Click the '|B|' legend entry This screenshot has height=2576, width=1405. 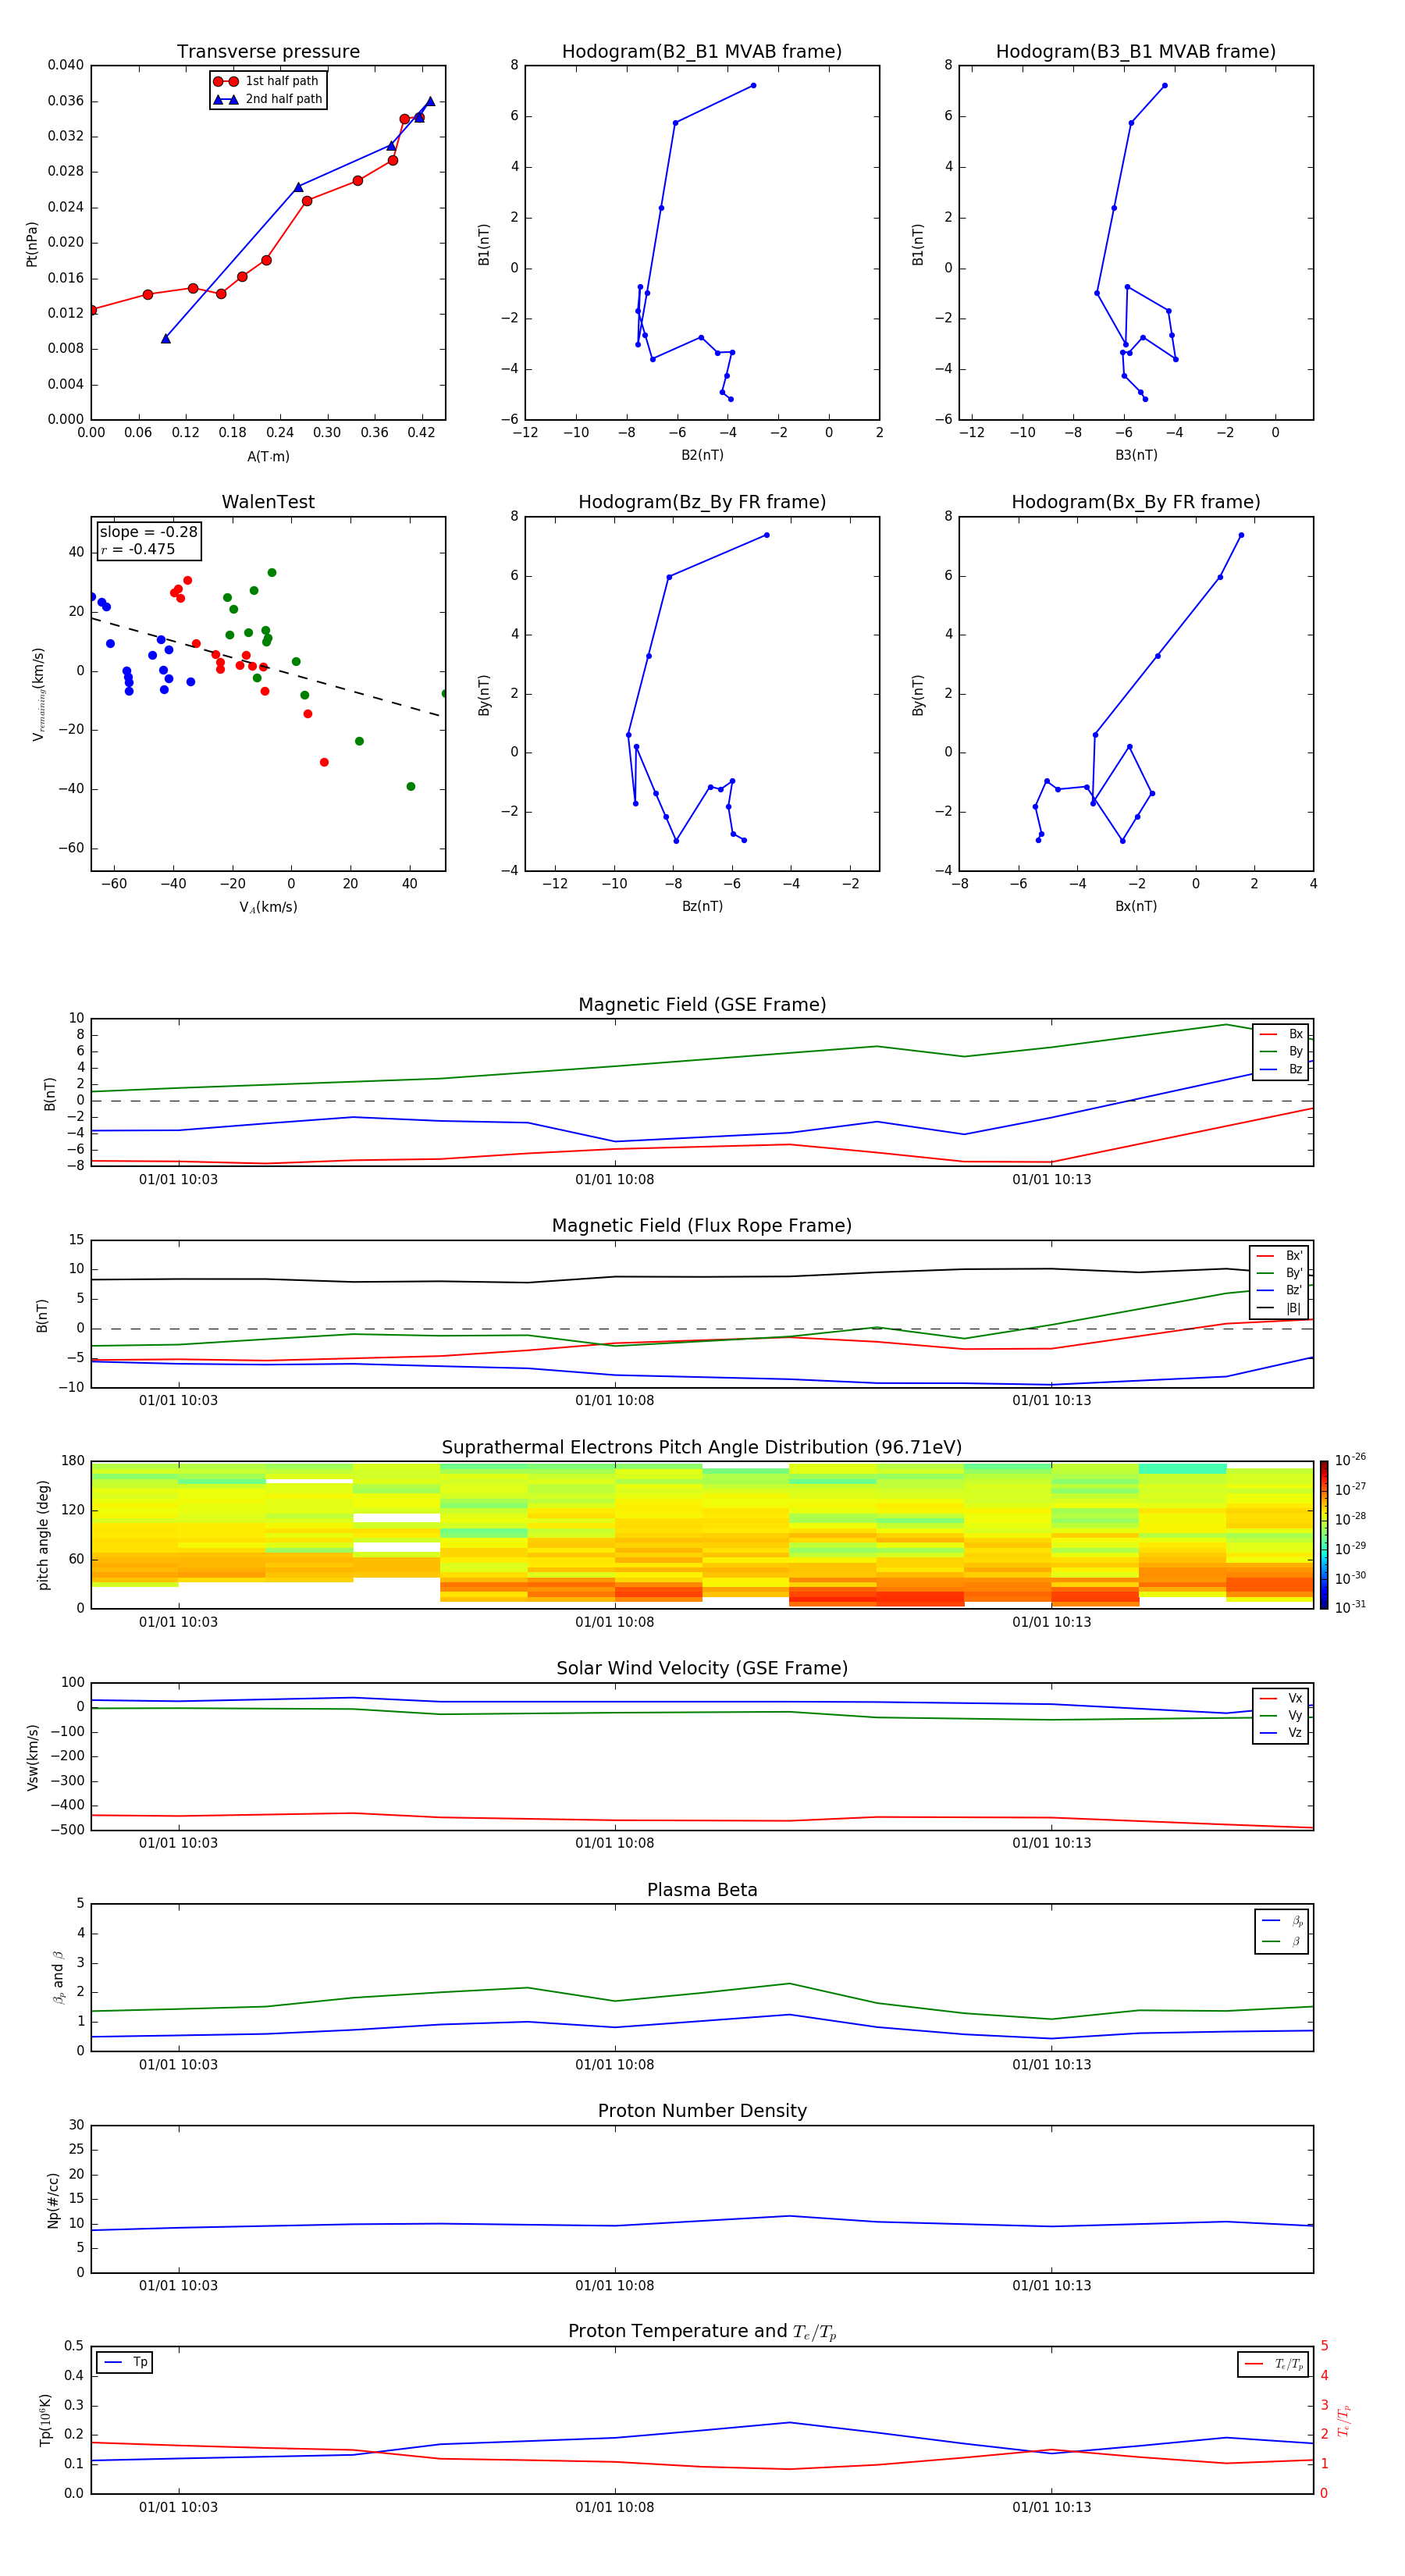(x=1279, y=1308)
